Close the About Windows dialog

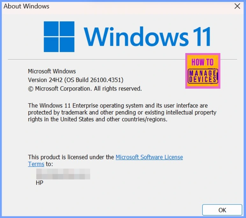pos(237,6)
